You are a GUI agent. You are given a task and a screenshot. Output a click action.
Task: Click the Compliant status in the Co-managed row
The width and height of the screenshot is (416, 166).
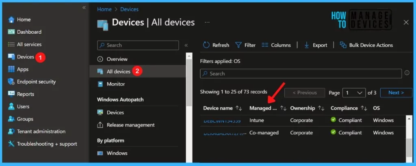pos(346,133)
